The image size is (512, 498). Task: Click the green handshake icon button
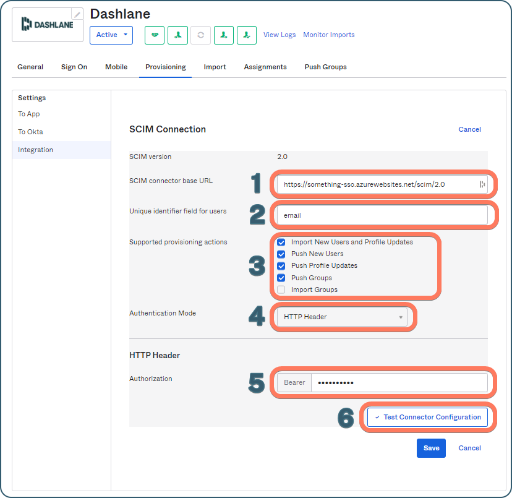pyautogui.click(x=155, y=35)
